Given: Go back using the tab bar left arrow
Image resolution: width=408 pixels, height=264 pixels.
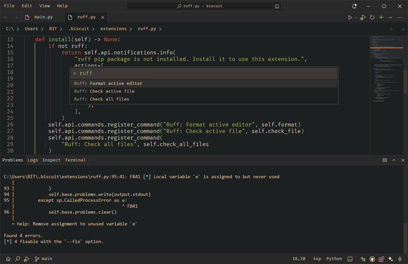Looking at the screenshot, I should tap(6, 17).
